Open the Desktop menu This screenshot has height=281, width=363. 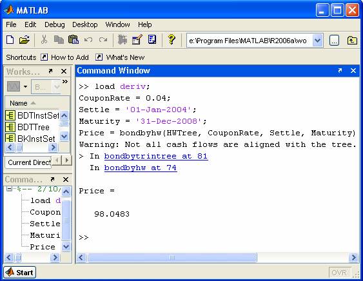click(x=85, y=24)
